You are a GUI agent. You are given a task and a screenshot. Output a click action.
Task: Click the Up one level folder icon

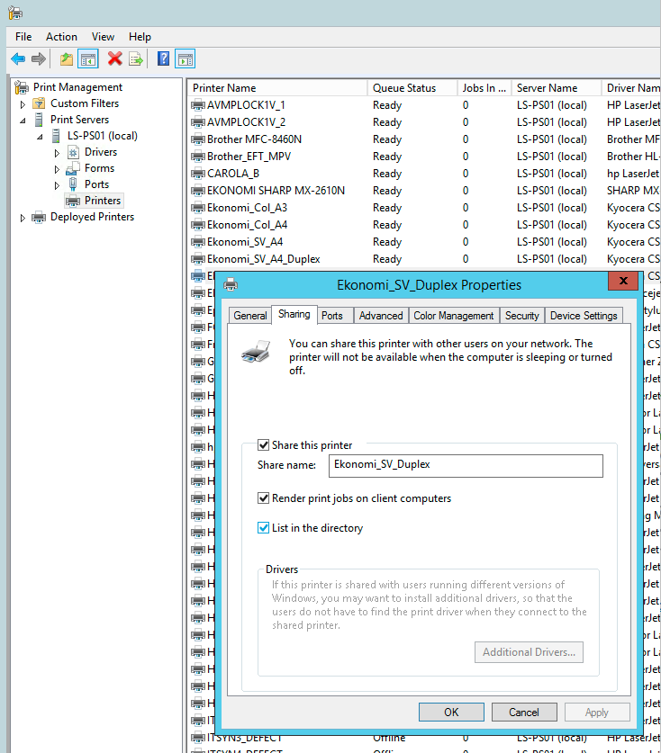(x=67, y=59)
